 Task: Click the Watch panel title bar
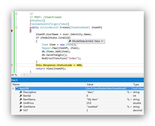coord(77,80)
